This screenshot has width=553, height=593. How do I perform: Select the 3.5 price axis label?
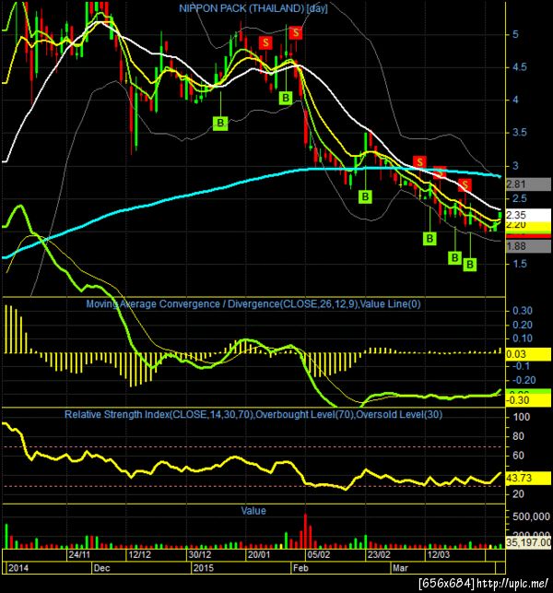[520, 133]
